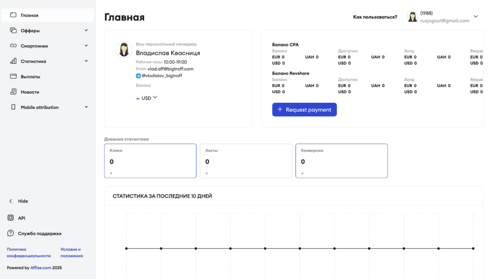This screenshot has height=279, width=492.
Task: Open the account menu chevron
Action: (x=476, y=17)
